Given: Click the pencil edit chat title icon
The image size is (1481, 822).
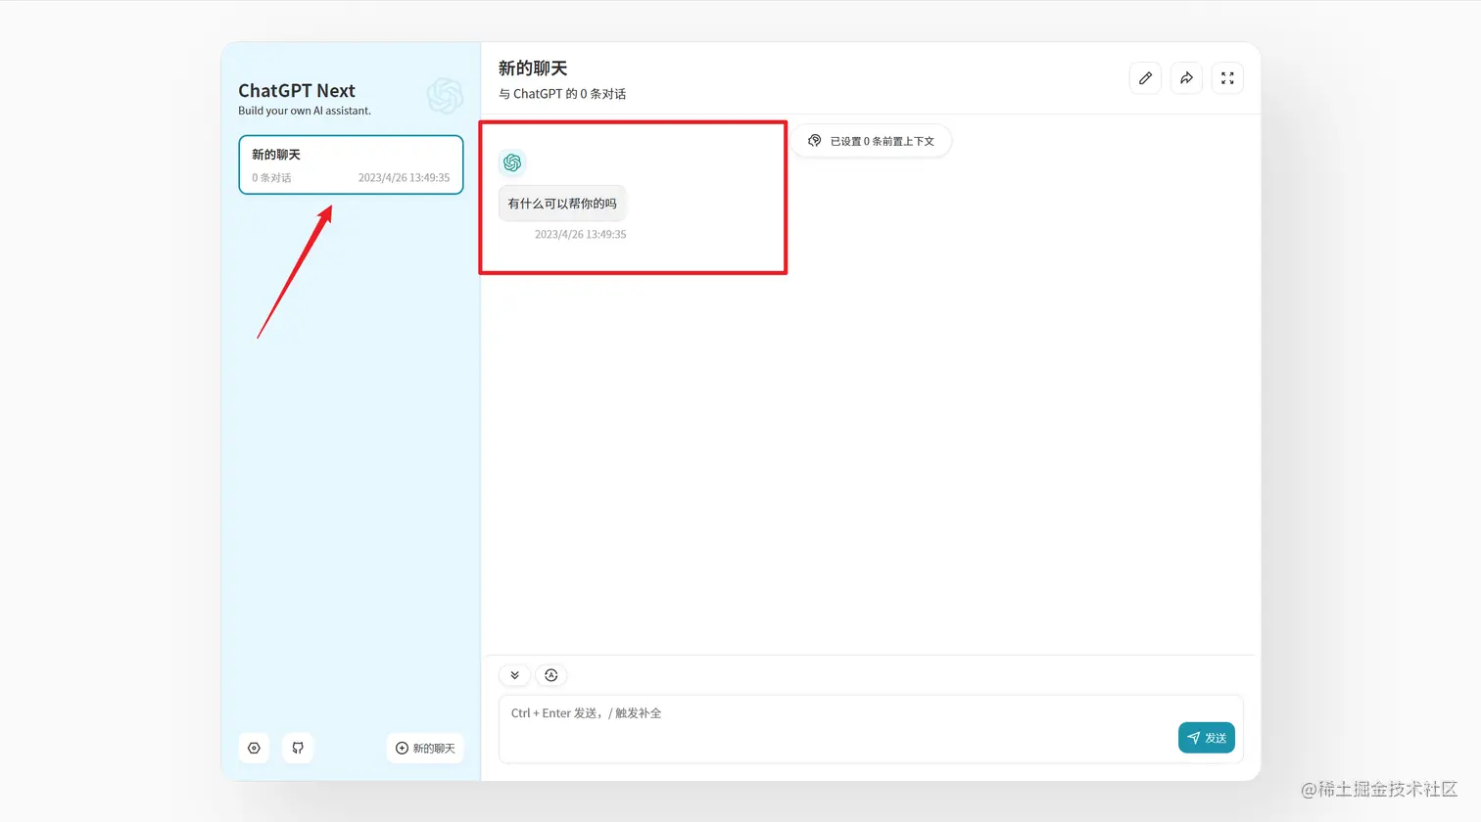Looking at the screenshot, I should click(x=1145, y=78).
